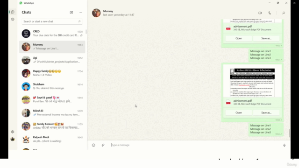The width and height of the screenshot is (299, 168).
Task: Click Nilesh El's profile avatar
Action: pyautogui.click(x=26, y=113)
